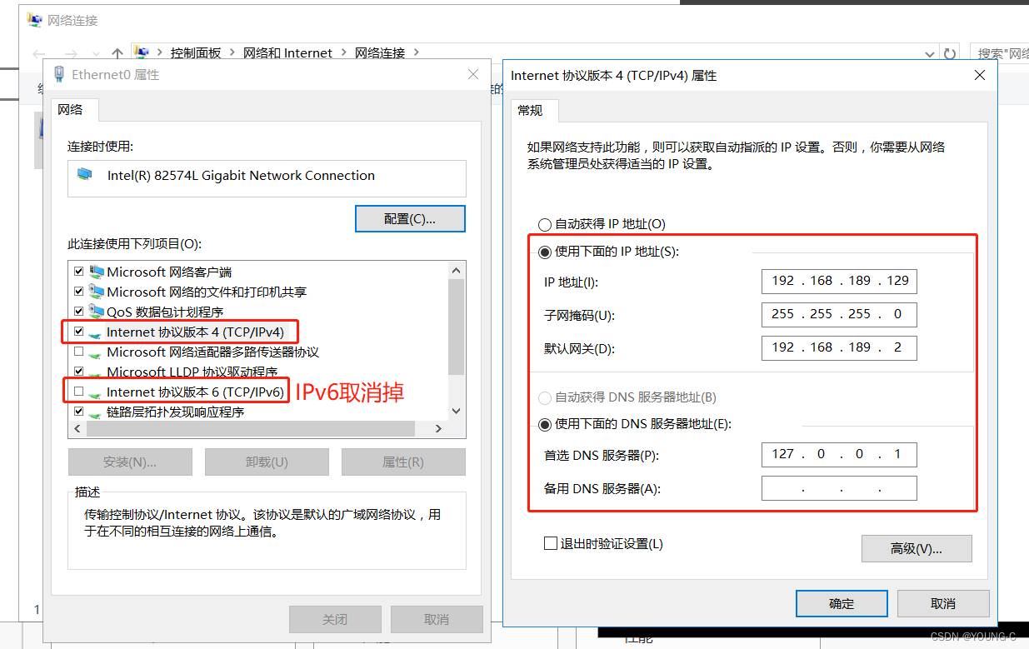Switch to the 常规 tab

click(x=531, y=110)
